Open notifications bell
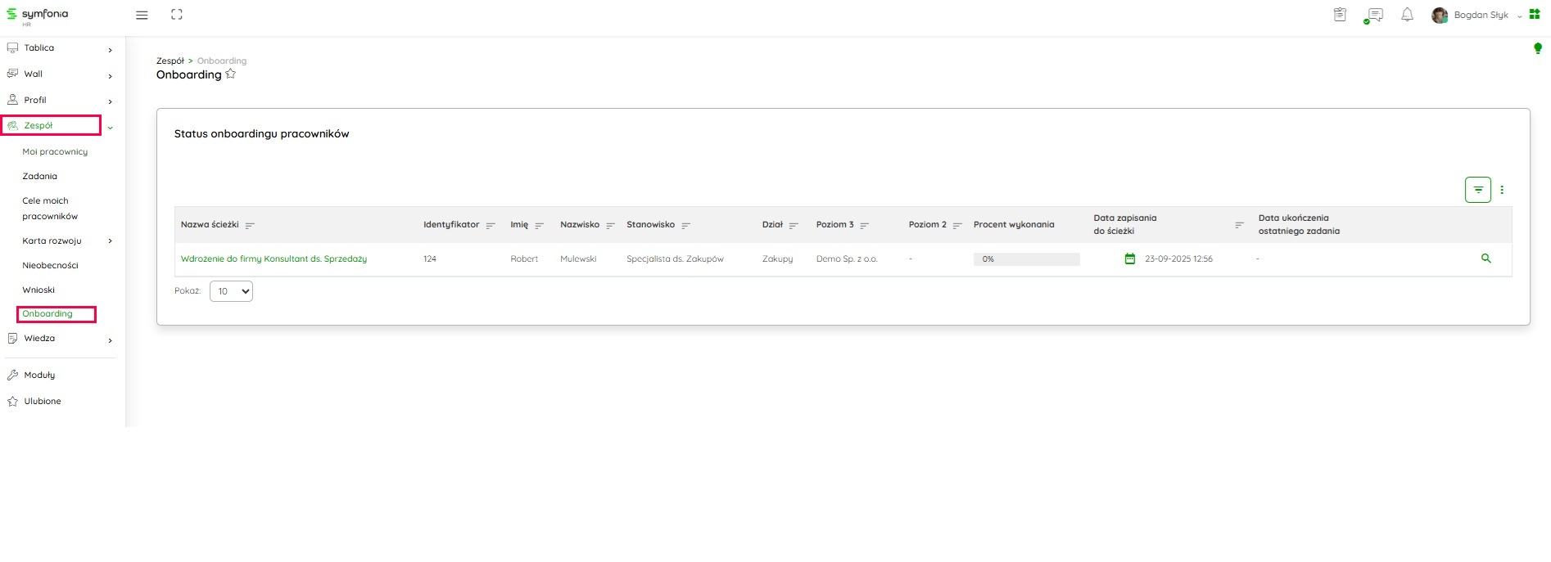The height and width of the screenshot is (562, 1551). coord(1407,15)
